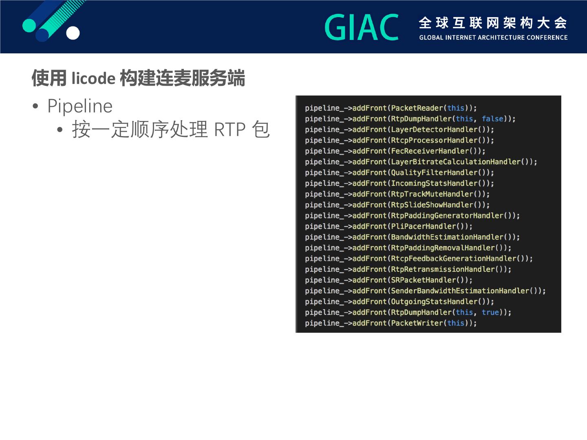Click the RtpPaddingRemovalHandler code line
The image size is (587, 440).
pos(408,248)
